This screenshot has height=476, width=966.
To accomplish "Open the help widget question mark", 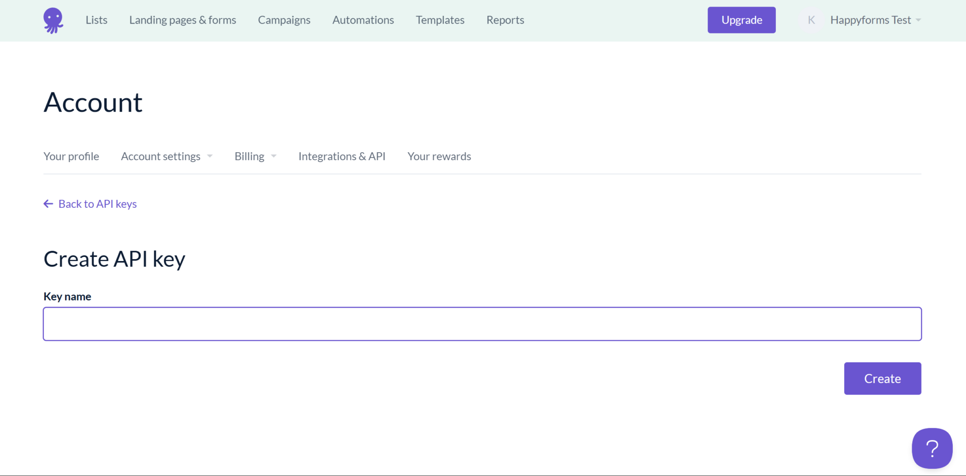I will coord(932,448).
